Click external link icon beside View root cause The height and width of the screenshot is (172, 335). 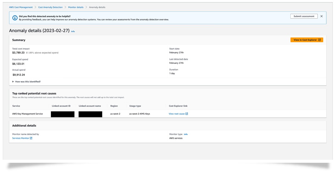coord(187,114)
